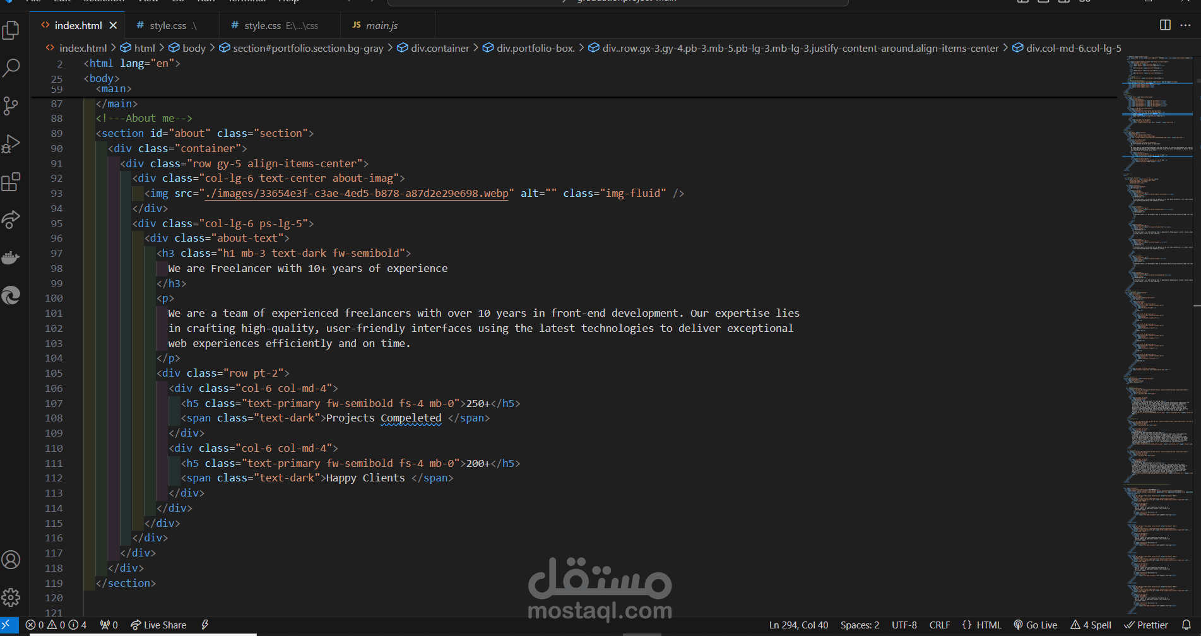The height and width of the screenshot is (636, 1201).
Task: Place cursor on the About me comment line
Action: point(144,118)
